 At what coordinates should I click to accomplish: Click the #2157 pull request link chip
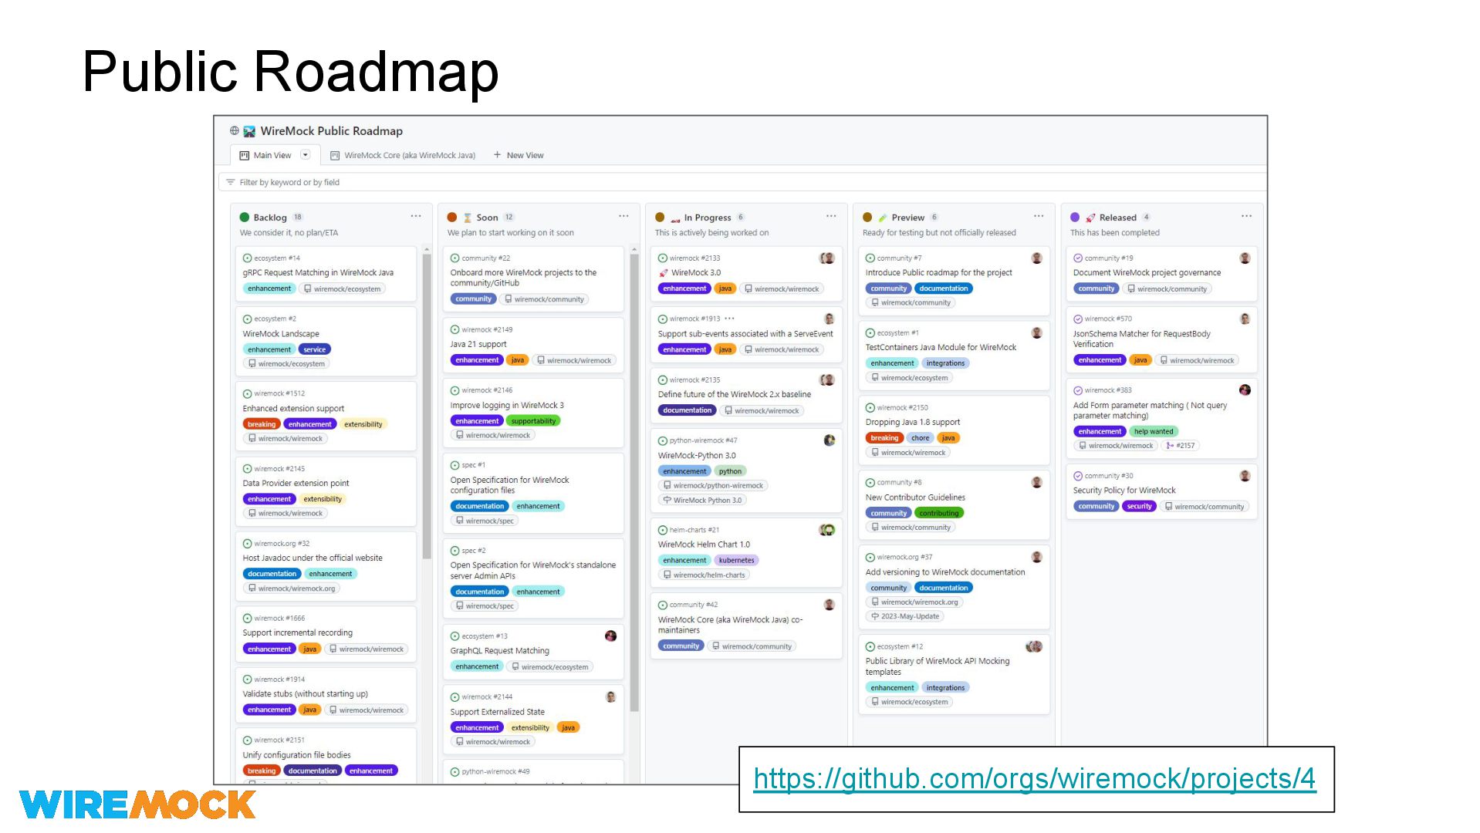pos(1181,446)
